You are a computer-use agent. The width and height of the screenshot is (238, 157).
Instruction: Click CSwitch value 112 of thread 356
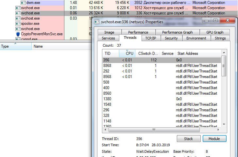pos(154,60)
